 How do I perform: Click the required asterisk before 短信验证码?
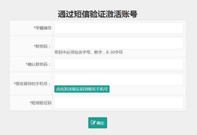pos(30,103)
